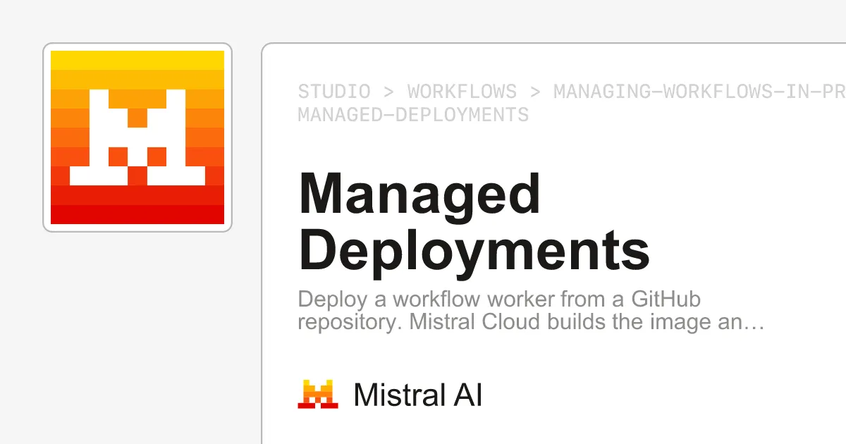The height and width of the screenshot is (444, 846).
Task: Click the 'Mistral AI' brand text
Action: pyautogui.click(x=418, y=395)
